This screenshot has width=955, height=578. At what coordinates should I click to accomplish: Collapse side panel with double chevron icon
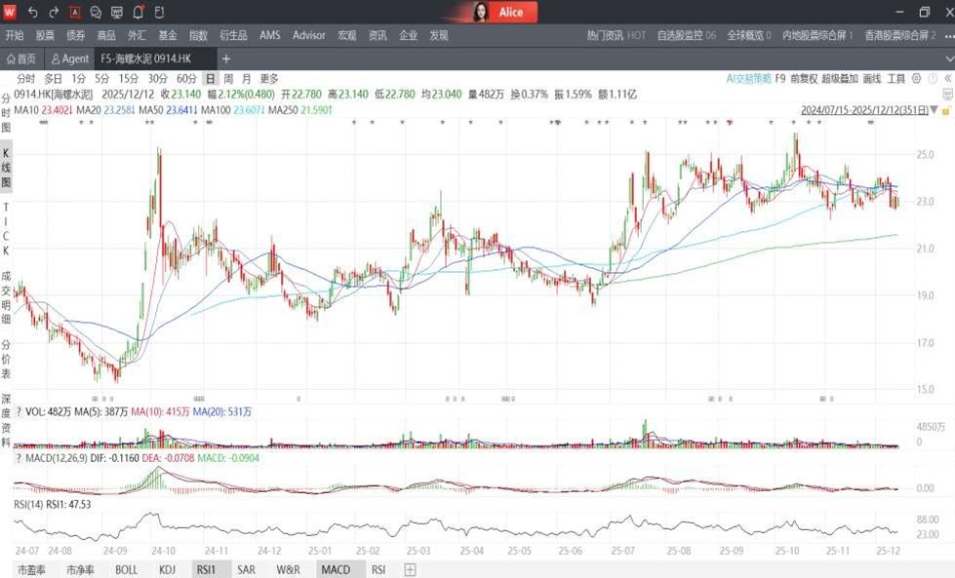[946, 79]
